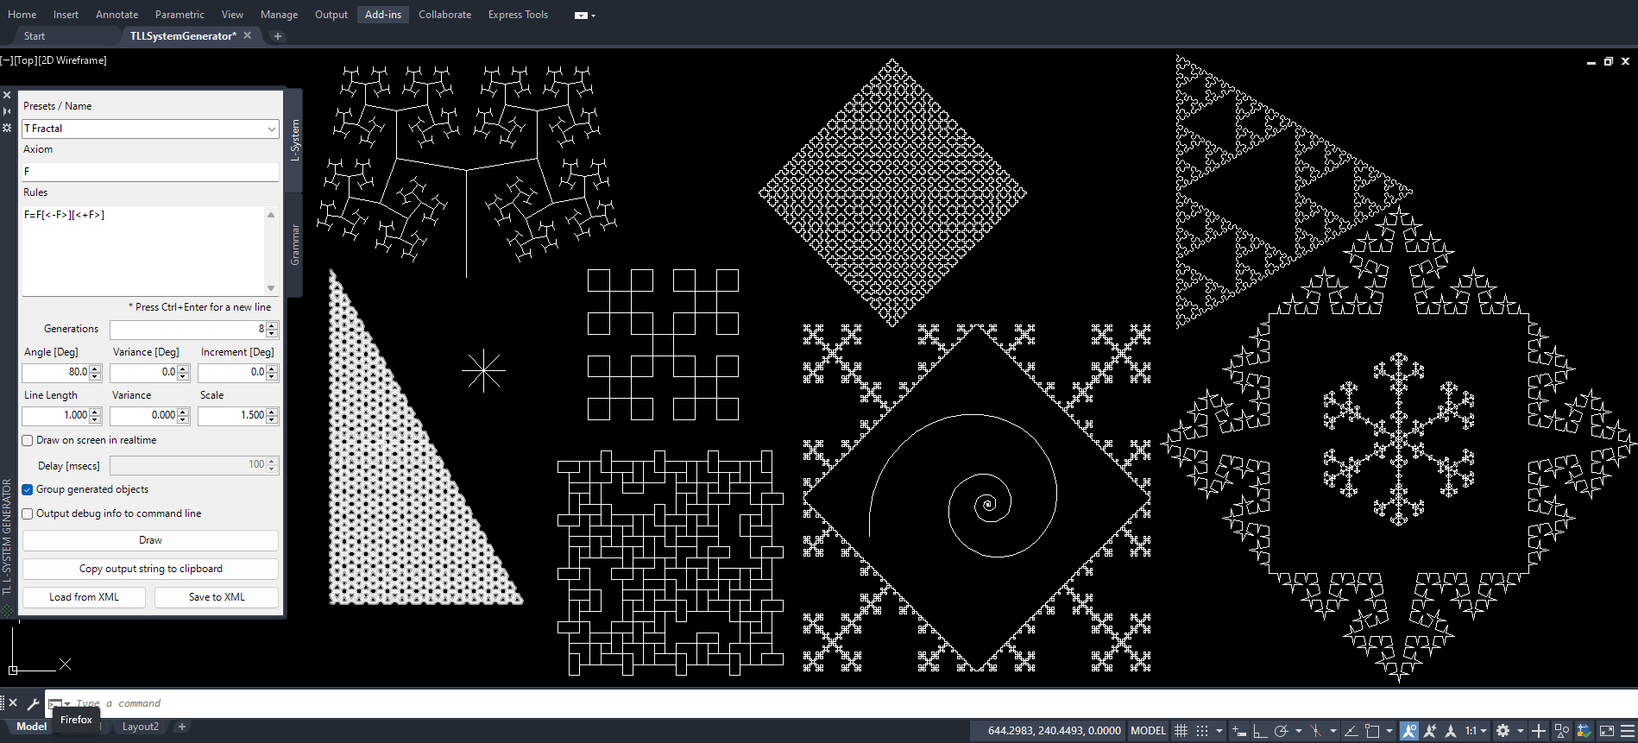Image resolution: width=1638 pixels, height=743 pixels.
Task: Open annotation scale 1:1 dropdown
Action: (x=1476, y=730)
